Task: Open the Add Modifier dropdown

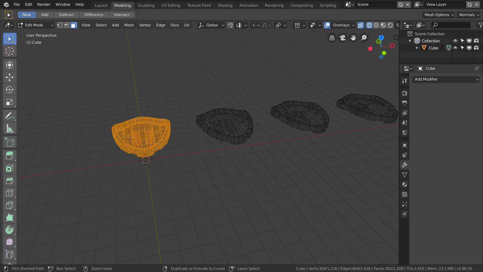Action: pyautogui.click(x=446, y=79)
